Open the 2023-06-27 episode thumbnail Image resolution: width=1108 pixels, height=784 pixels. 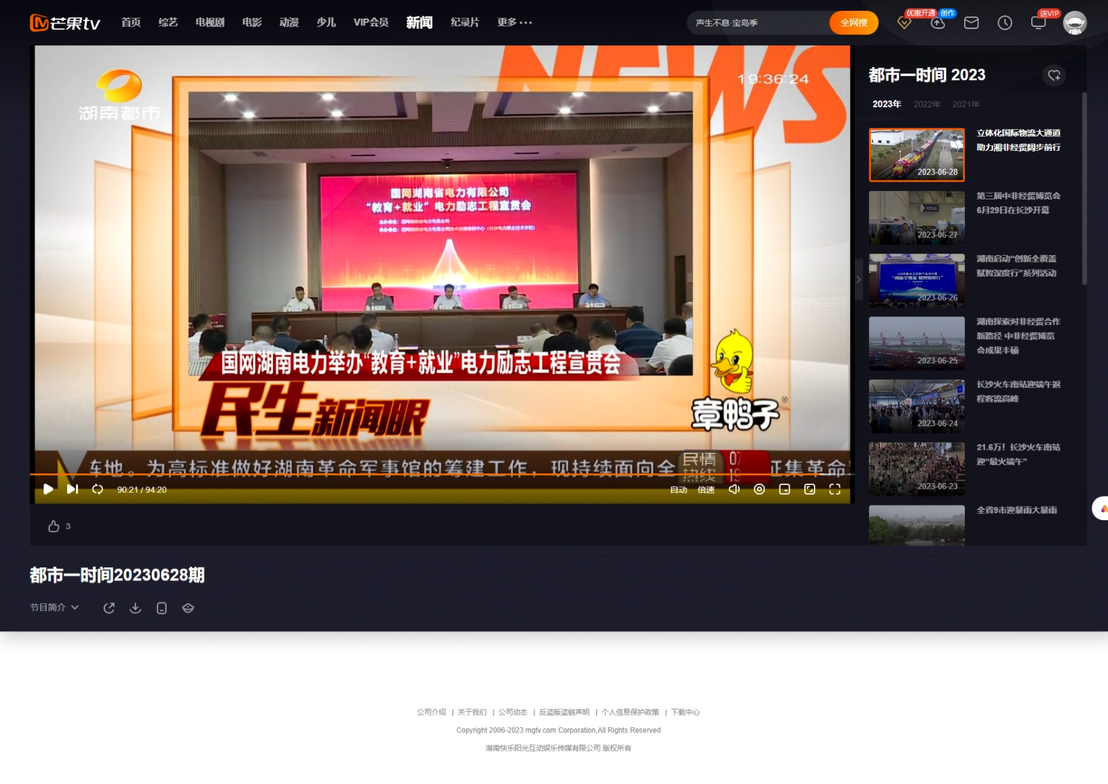tap(916, 217)
